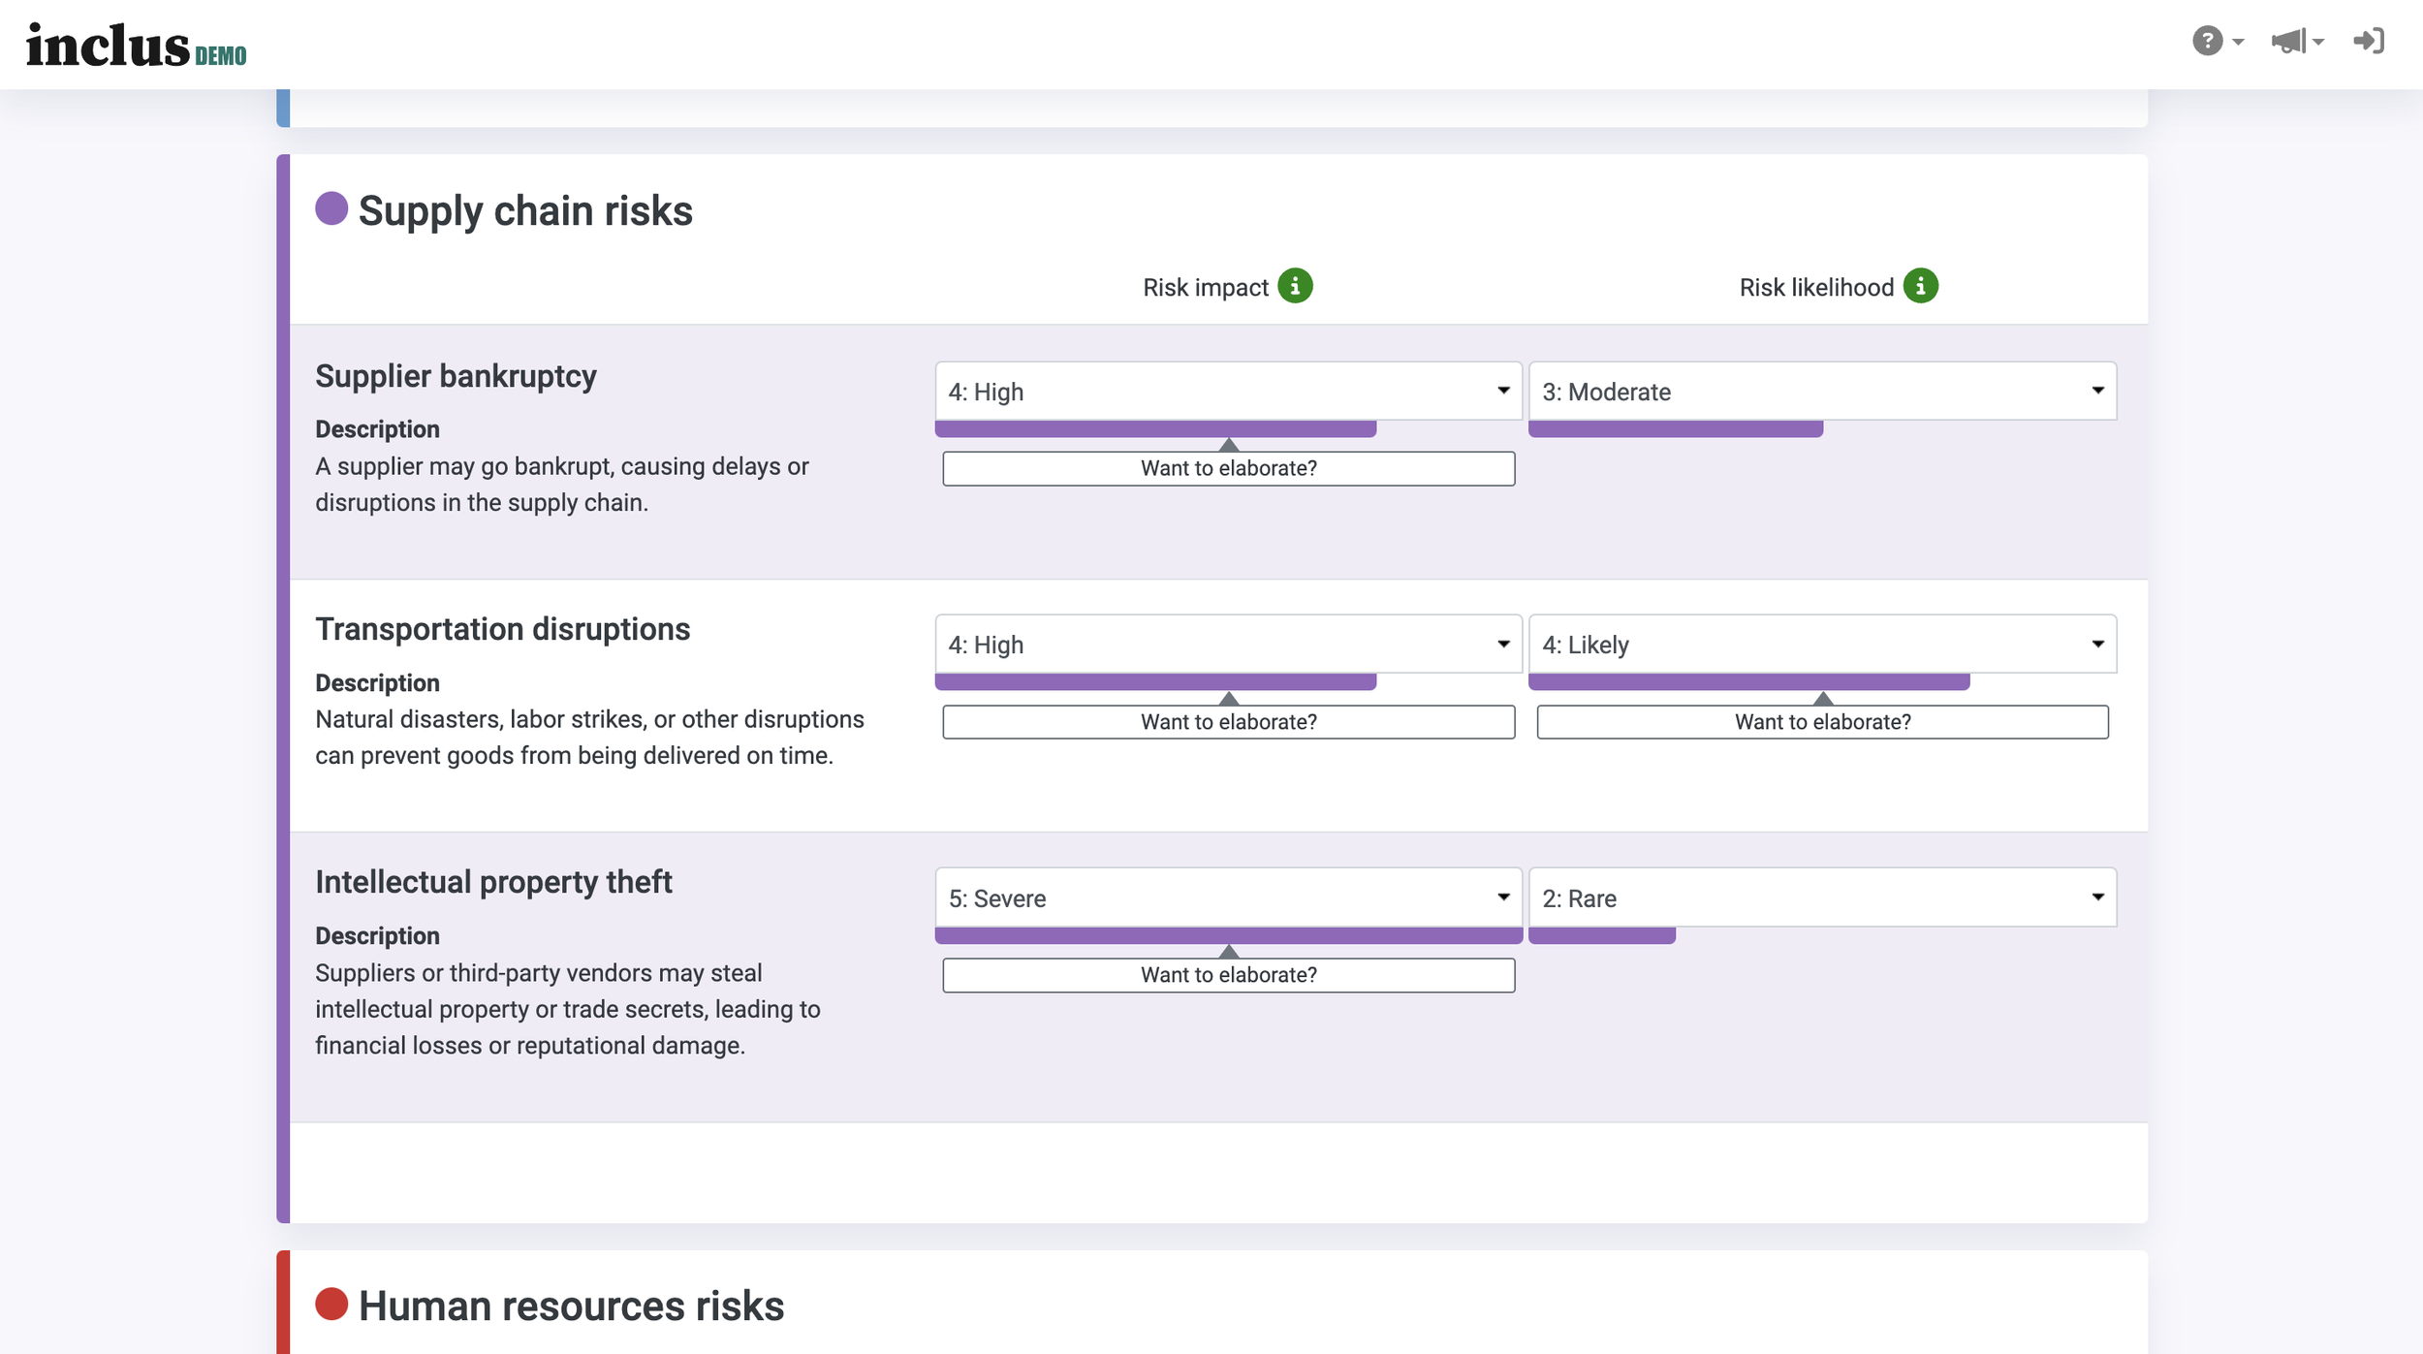Viewport: 2423px width, 1354px height.
Task: Click the Supplier bankruptcy impact purple bar
Action: pyautogui.click(x=1155, y=429)
